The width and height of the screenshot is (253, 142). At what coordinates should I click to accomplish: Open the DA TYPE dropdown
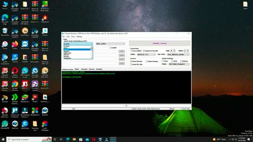[x=178, y=54]
